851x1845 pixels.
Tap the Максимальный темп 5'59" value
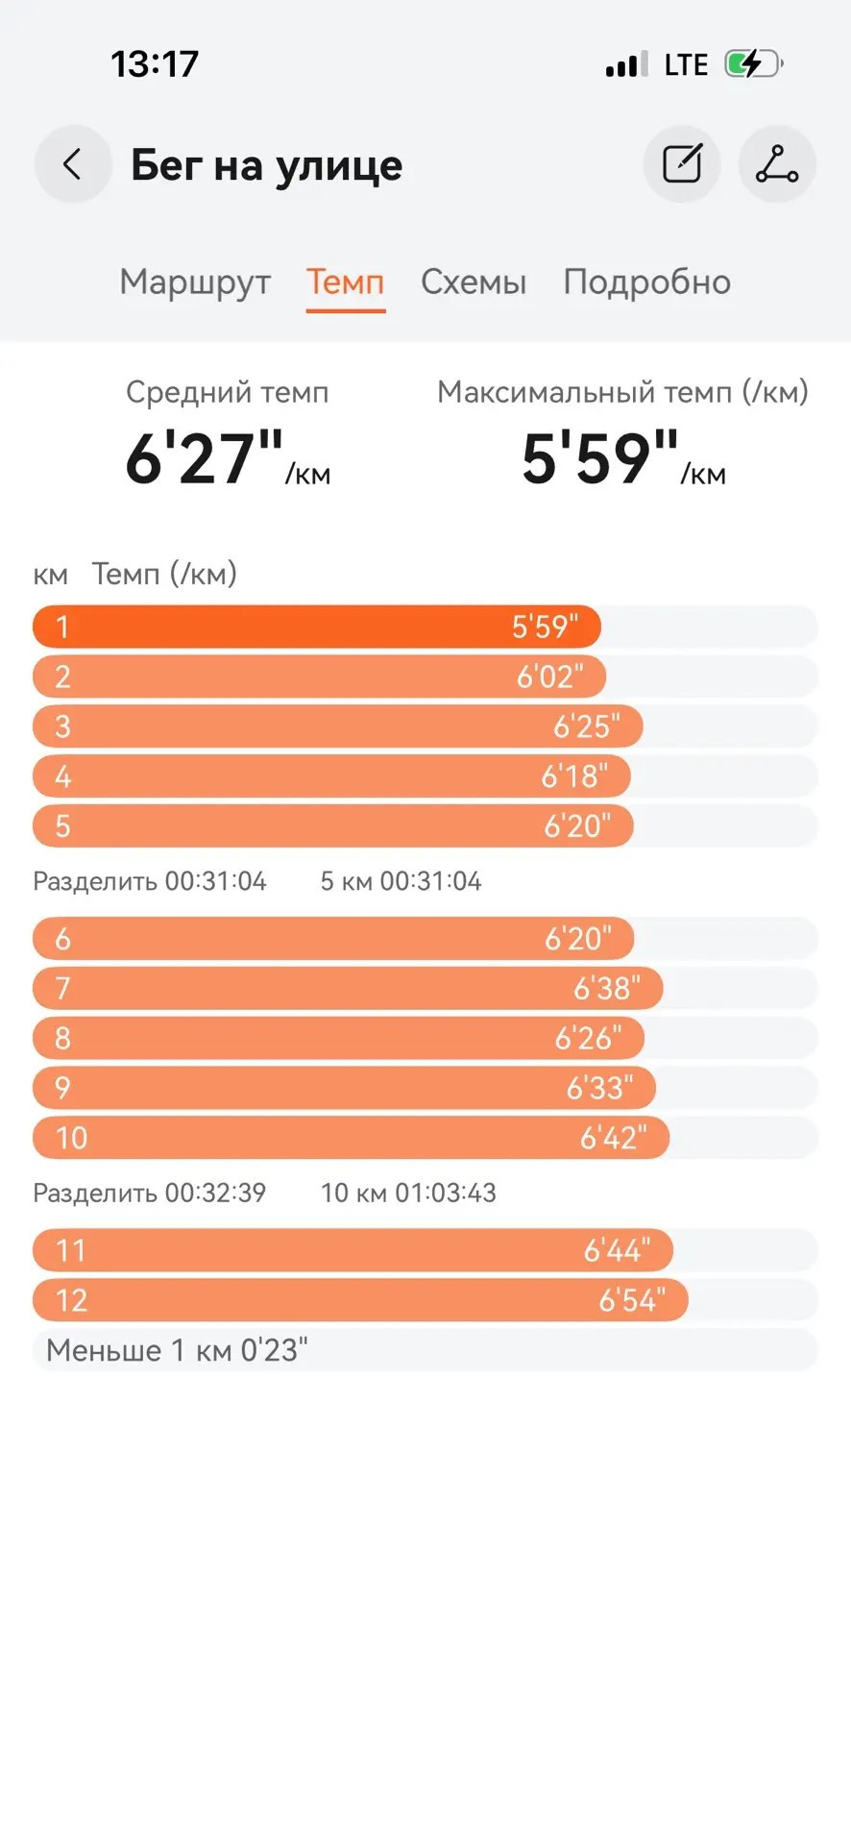[x=623, y=458]
